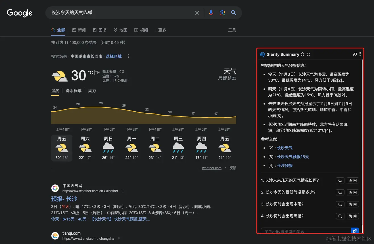Open reference [3] 长沙天气预报15天 link

pos(293,157)
